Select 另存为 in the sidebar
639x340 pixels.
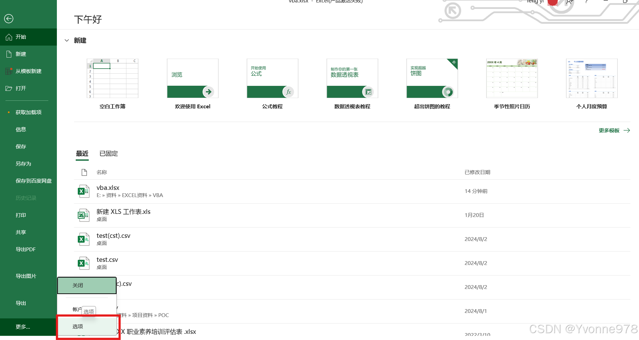(28, 164)
